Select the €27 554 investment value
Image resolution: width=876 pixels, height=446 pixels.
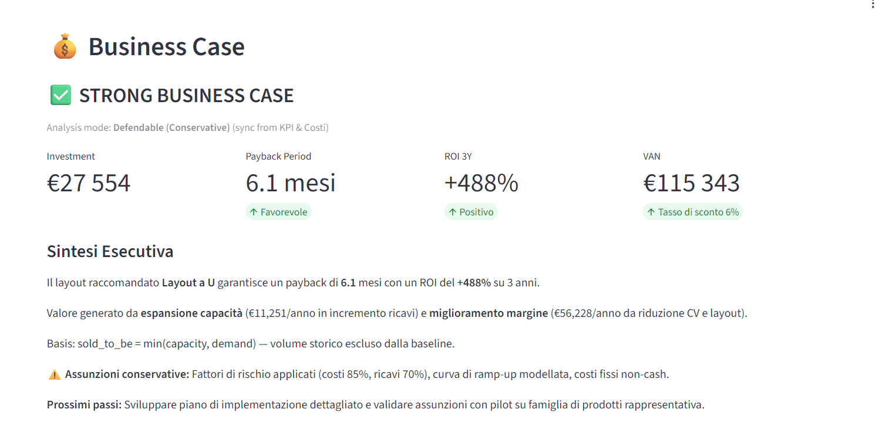tap(89, 183)
